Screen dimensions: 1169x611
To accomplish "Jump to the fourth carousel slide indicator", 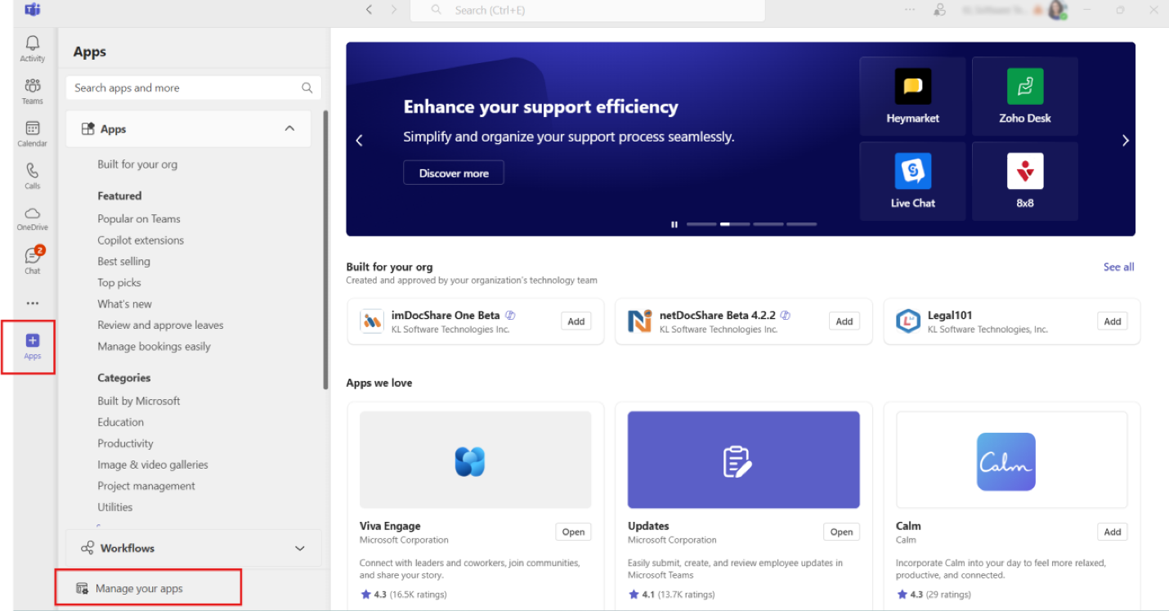I will click(x=801, y=224).
